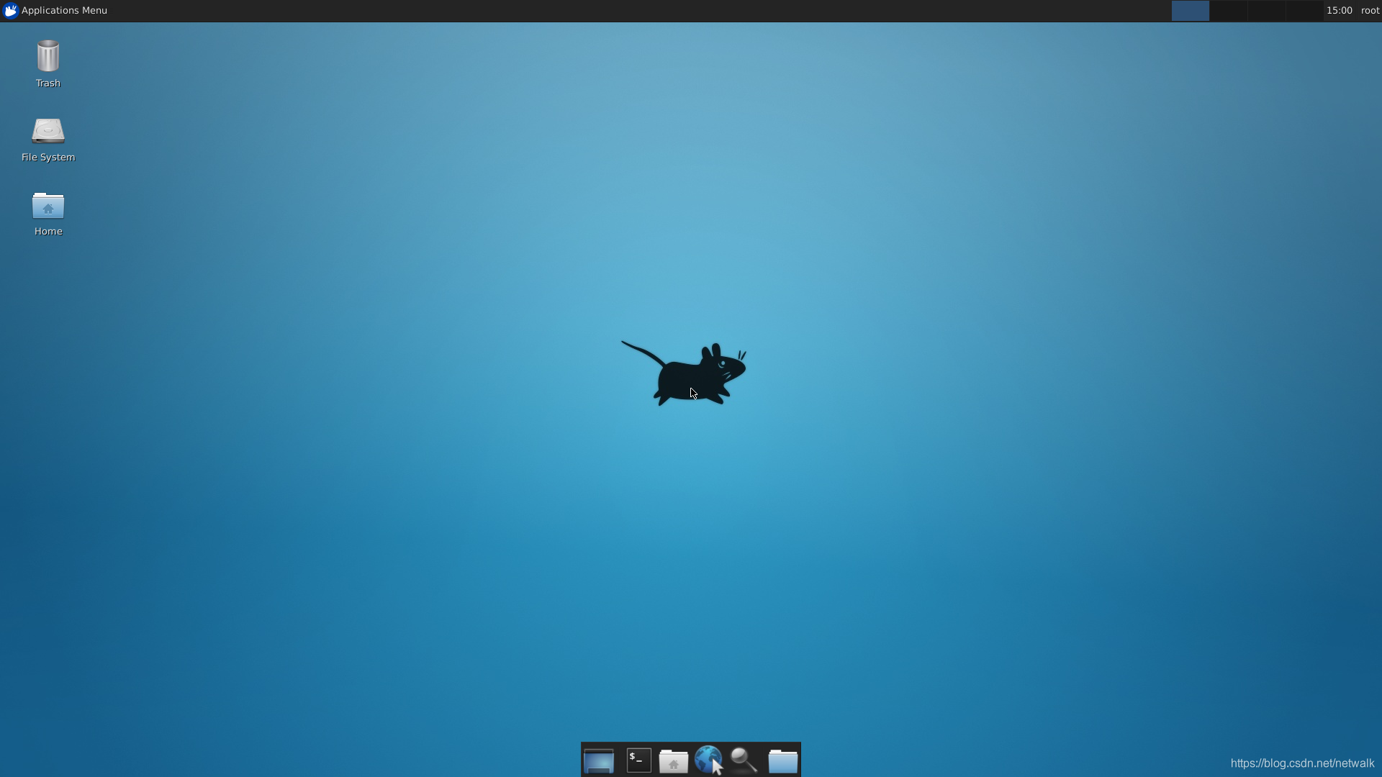
Task: Open the blue folder directory menu icon
Action: click(x=782, y=760)
